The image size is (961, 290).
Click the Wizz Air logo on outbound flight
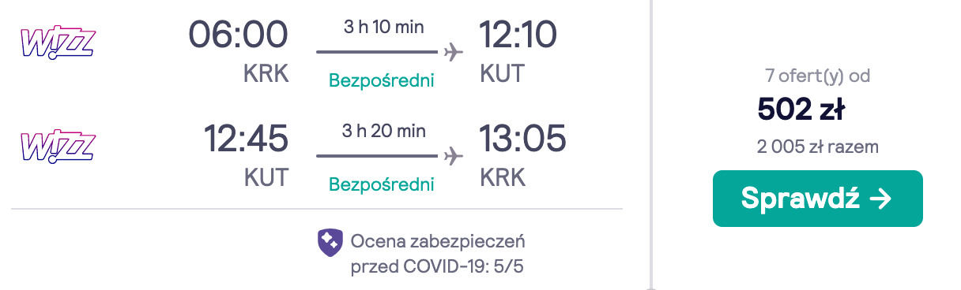click(x=58, y=43)
